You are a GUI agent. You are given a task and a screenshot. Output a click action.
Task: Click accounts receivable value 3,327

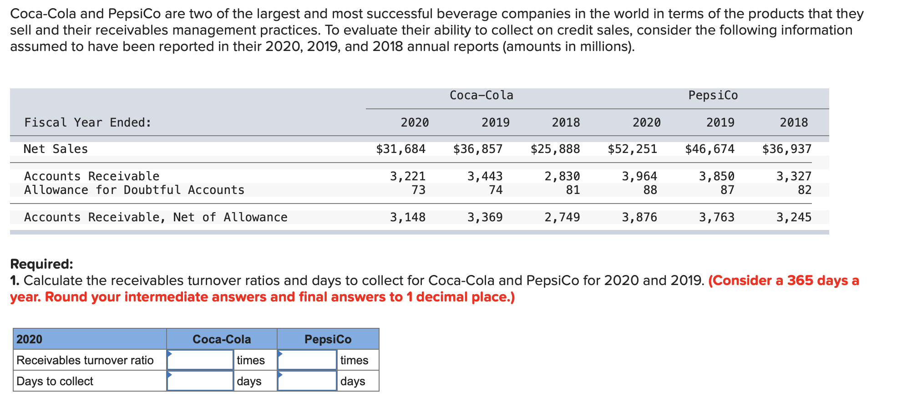(794, 176)
